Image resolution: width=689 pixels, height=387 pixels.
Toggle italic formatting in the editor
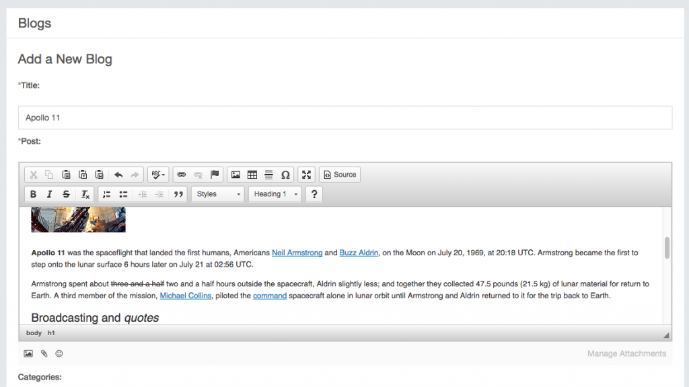click(x=48, y=193)
